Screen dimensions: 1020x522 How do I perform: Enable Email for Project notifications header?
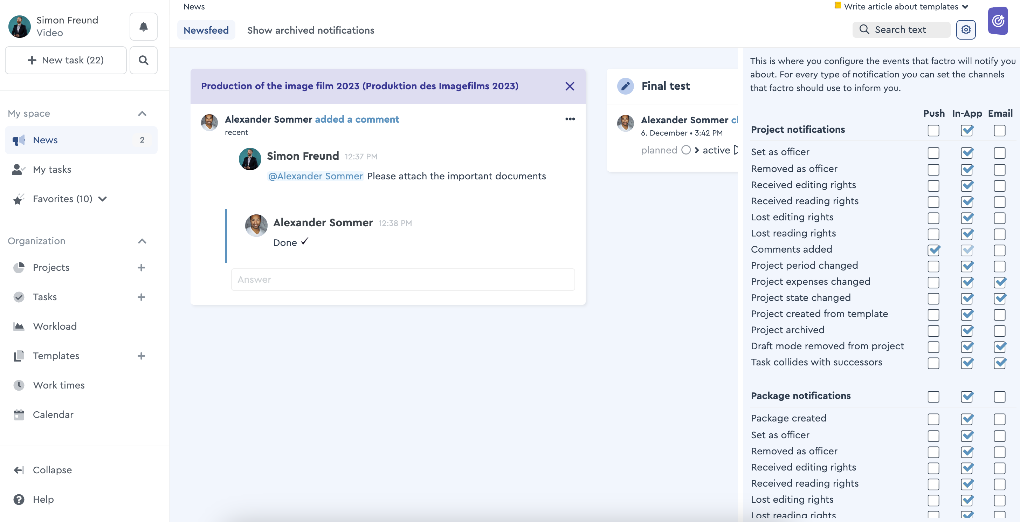click(x=999, y=130)
